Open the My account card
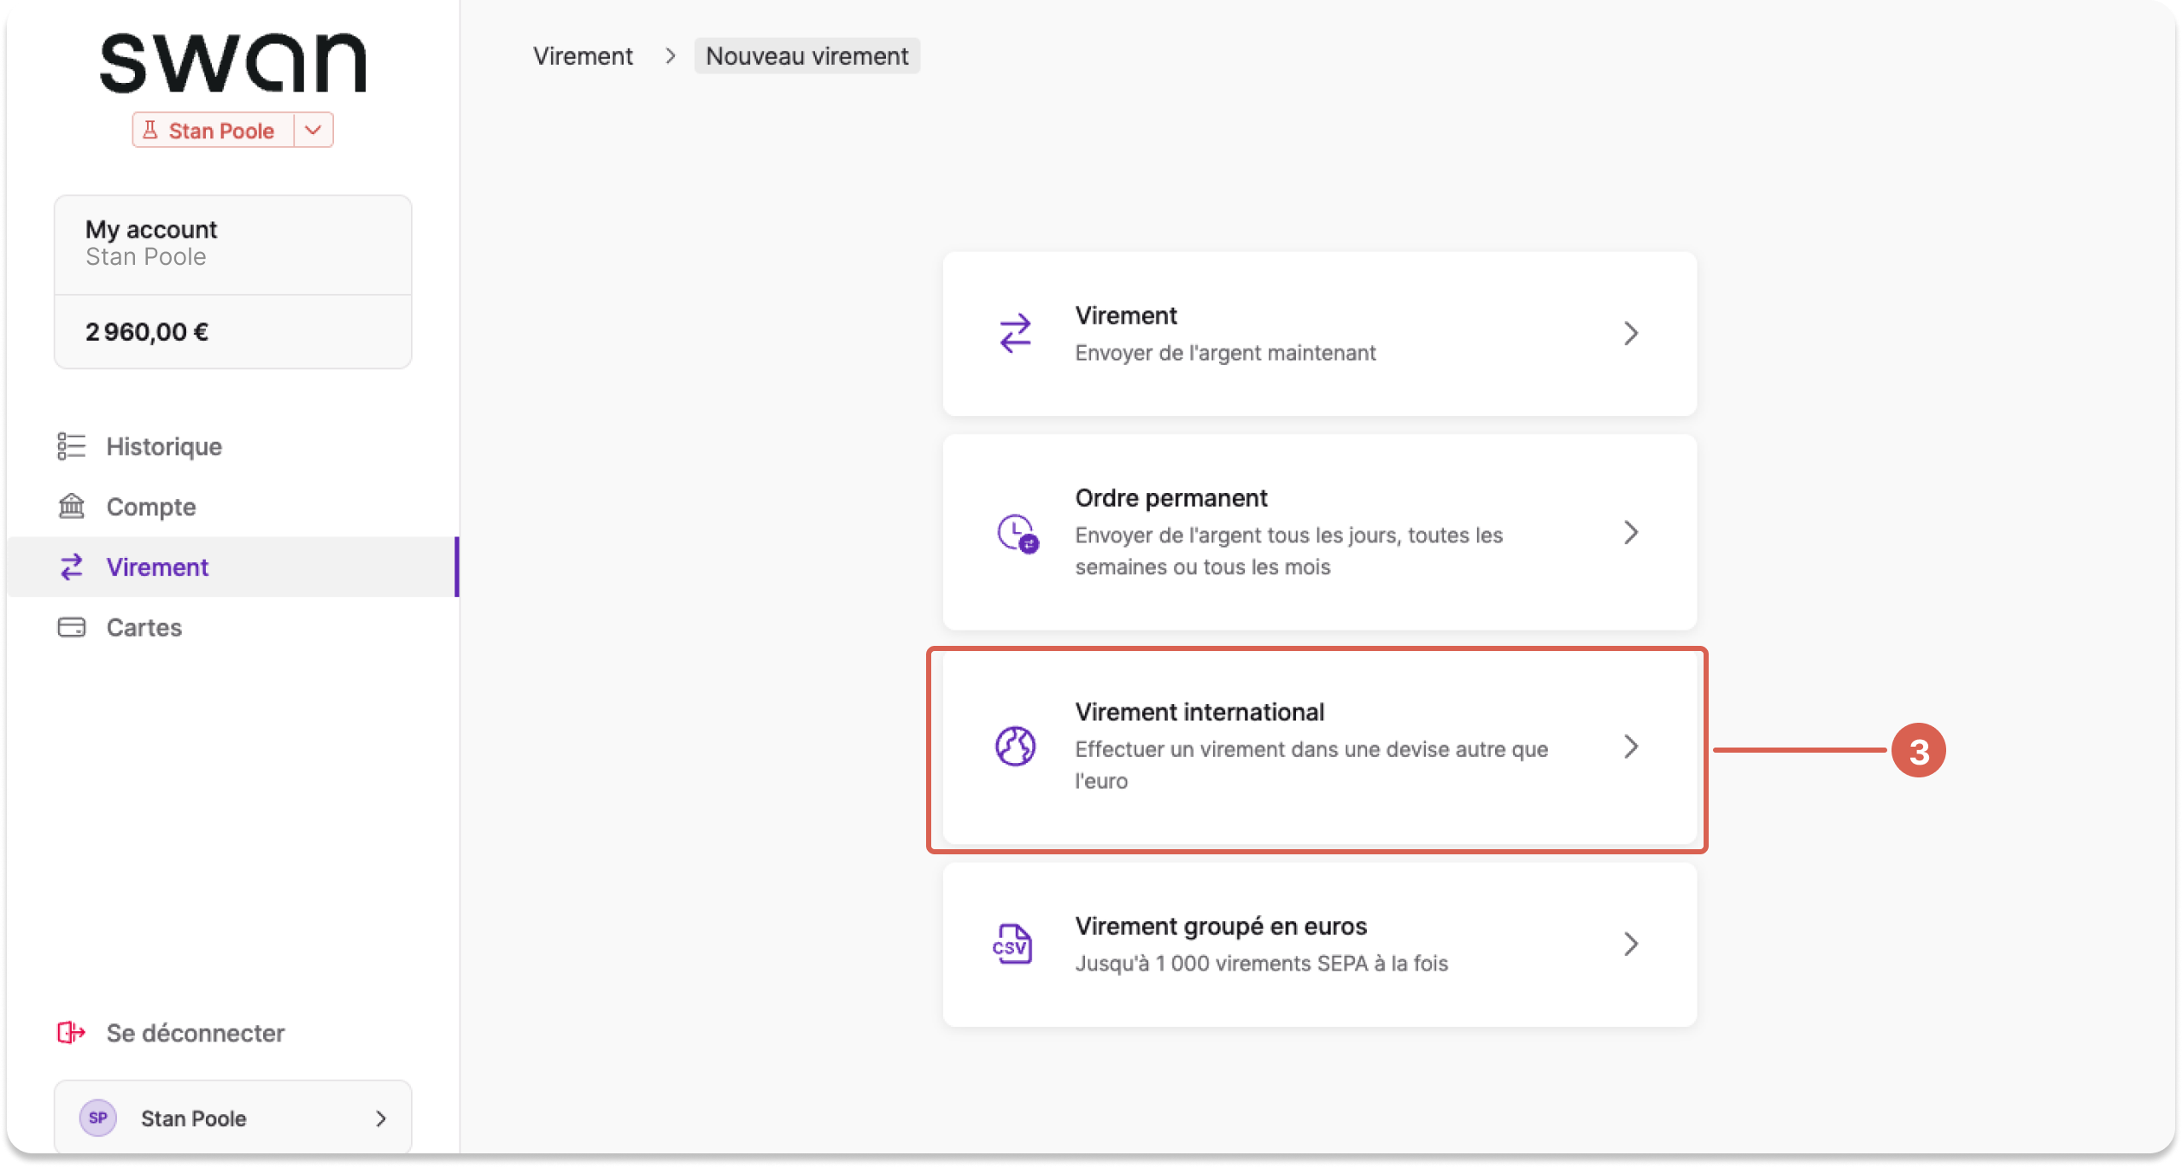The width and height of the screenshot is (2182, 1167). (x=233, y=282)
